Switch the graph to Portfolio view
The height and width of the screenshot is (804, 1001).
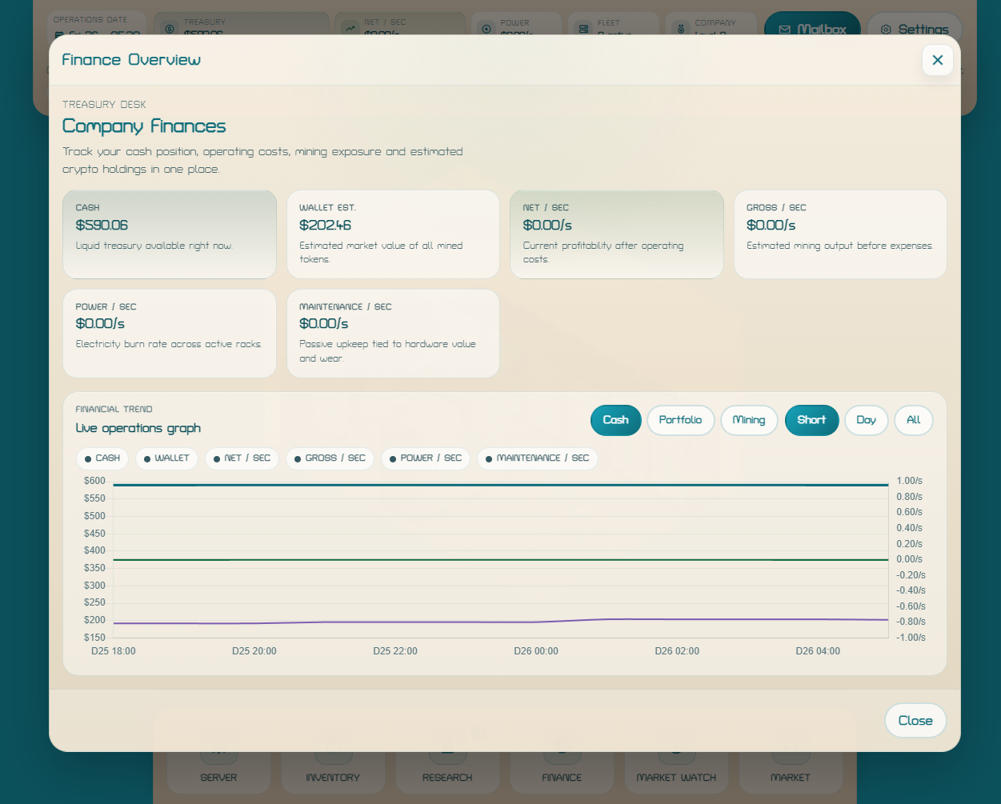[680, 420]
